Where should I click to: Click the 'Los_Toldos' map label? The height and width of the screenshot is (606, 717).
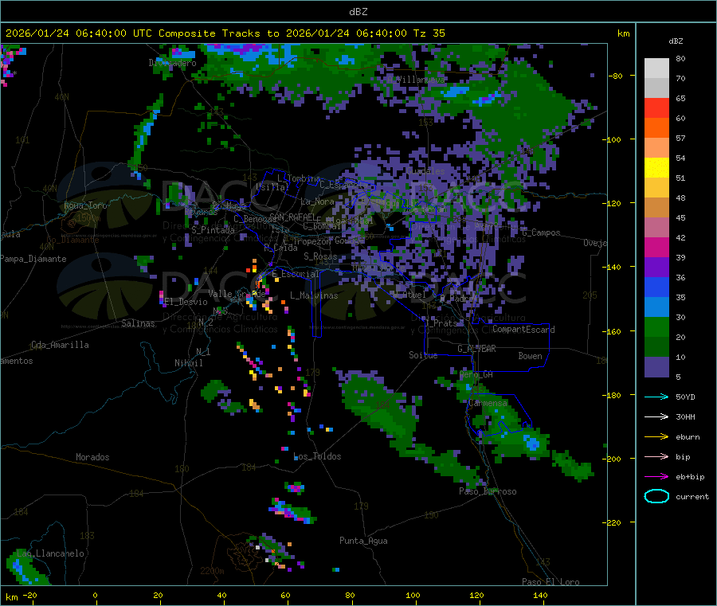click(x=317, y=456)
